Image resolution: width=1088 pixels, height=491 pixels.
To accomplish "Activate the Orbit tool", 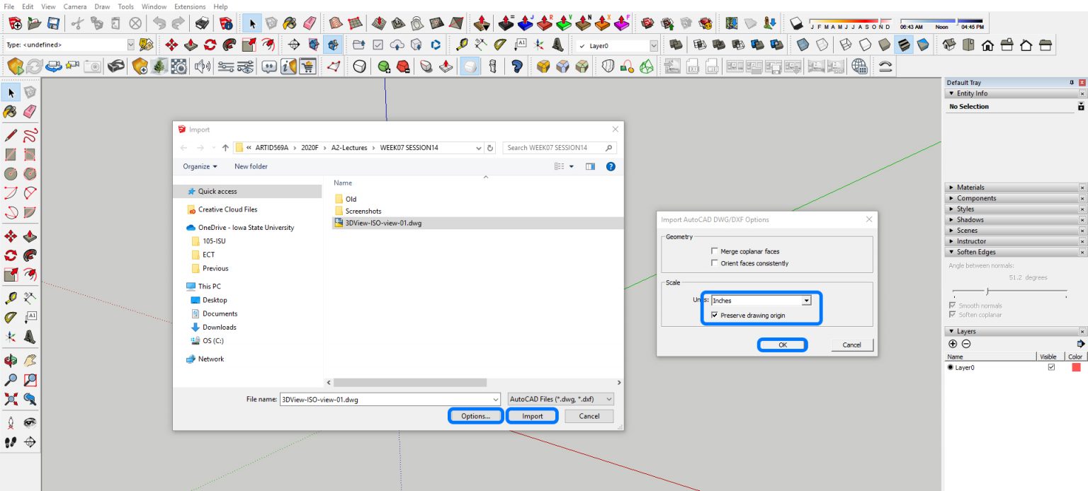I will coord(10,359).
